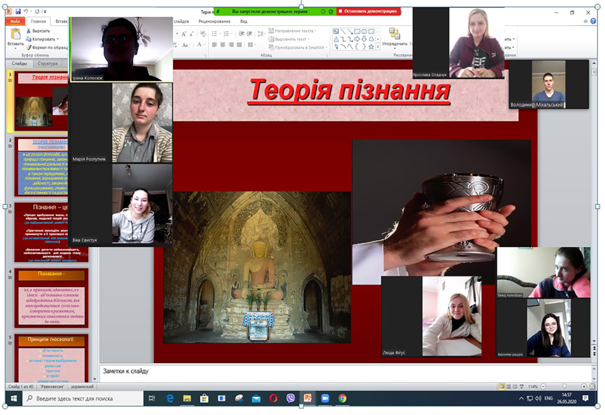Viewport: 605px width, 415px height.
Task: Expand the shapes gallery more arrow
Action: (x=378, y=47)
